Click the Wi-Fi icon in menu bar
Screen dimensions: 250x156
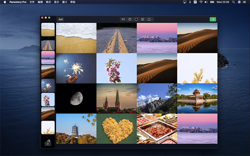201,2
